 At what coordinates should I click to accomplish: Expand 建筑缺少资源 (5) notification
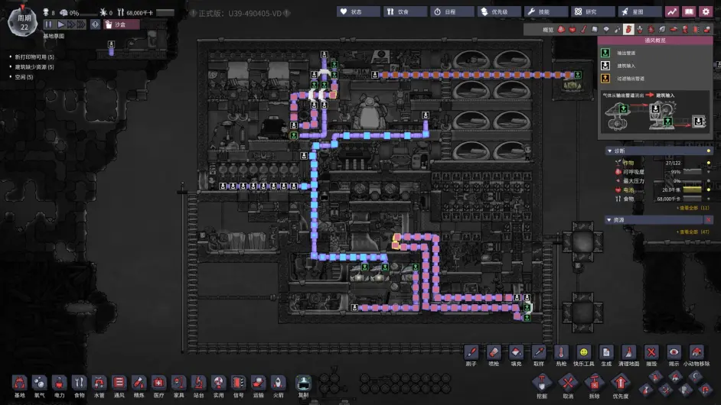pyautogui.click(x=34, y=67)
